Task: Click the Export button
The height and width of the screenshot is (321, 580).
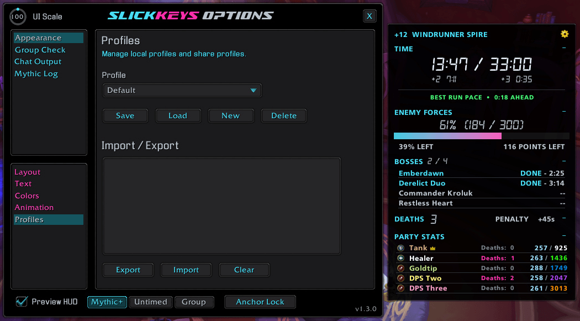Action: 128,270
